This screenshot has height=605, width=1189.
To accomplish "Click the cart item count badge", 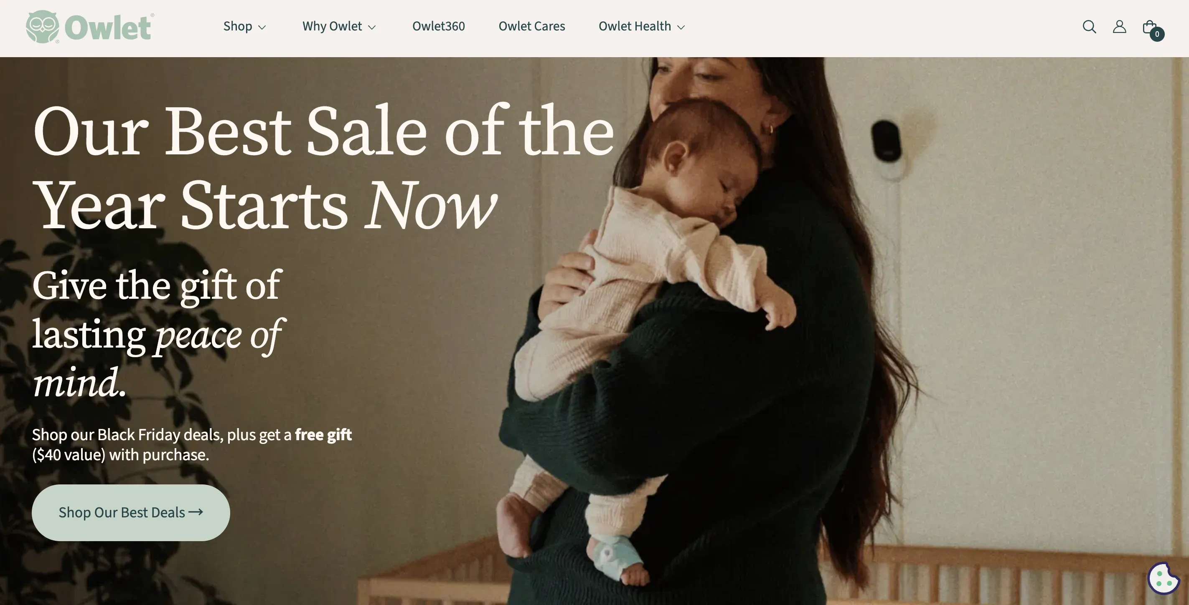I will click(1157, 34).
